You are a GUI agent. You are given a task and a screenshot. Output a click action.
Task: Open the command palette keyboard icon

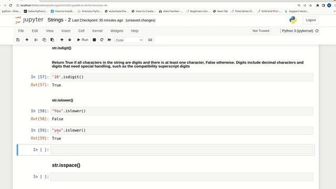pyautogui.click(x=150, y=40)
